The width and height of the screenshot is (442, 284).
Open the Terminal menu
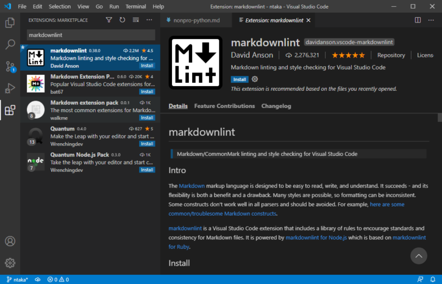click(136, 6)
